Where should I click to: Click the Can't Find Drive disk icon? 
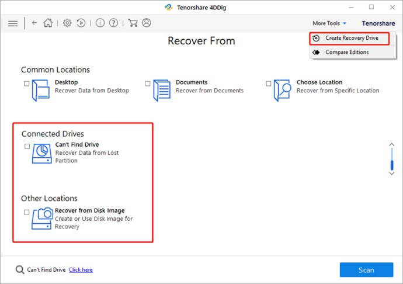(x=41, y=154)
